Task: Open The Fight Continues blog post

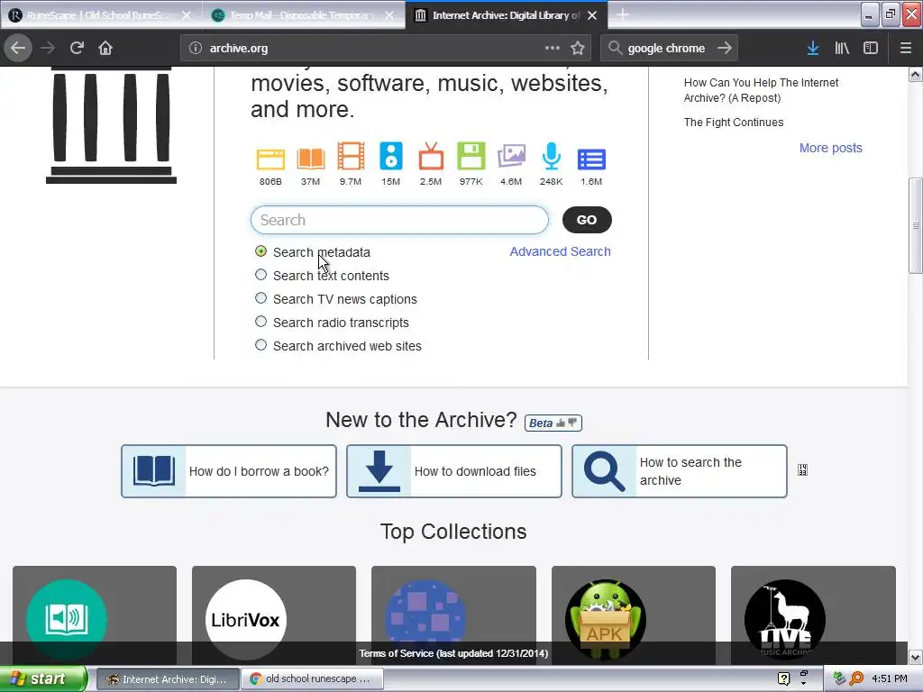Action: point(734,123)
